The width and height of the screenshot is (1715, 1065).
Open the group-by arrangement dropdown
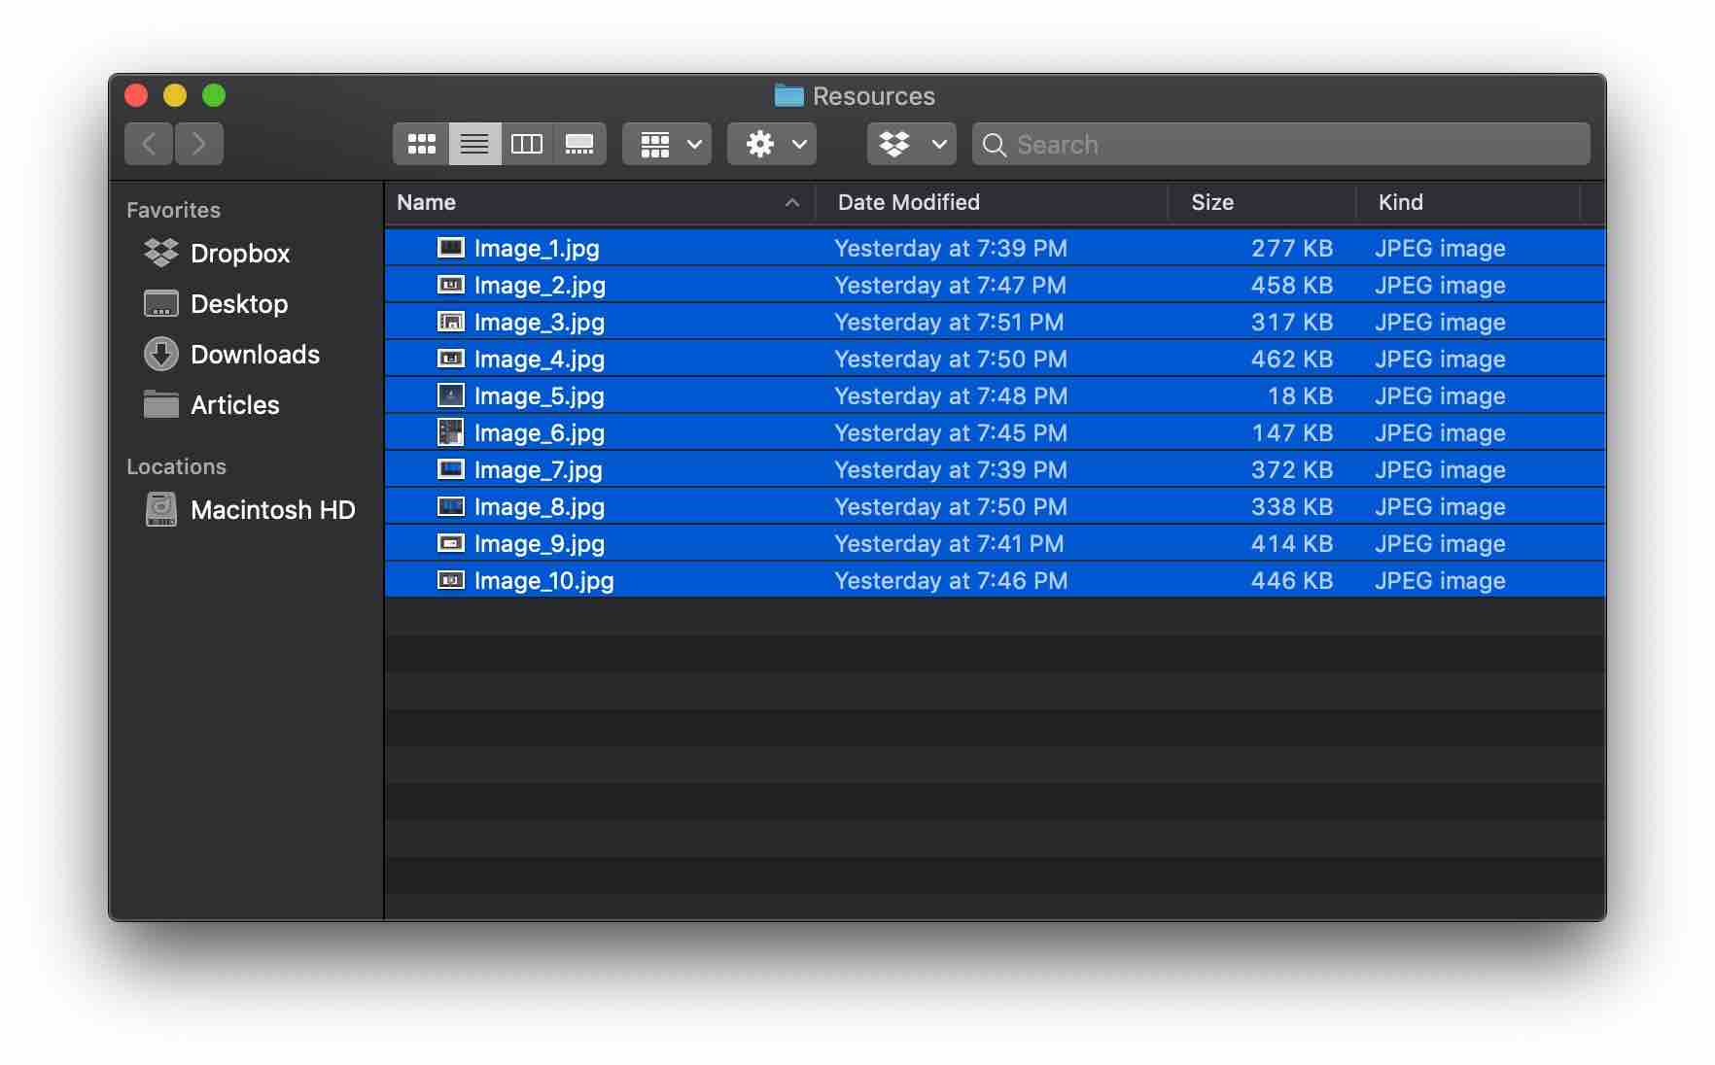point(667,144)
